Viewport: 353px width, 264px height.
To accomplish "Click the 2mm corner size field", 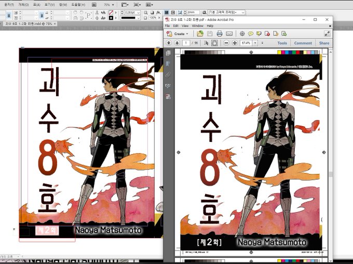I will coord(193,12).
